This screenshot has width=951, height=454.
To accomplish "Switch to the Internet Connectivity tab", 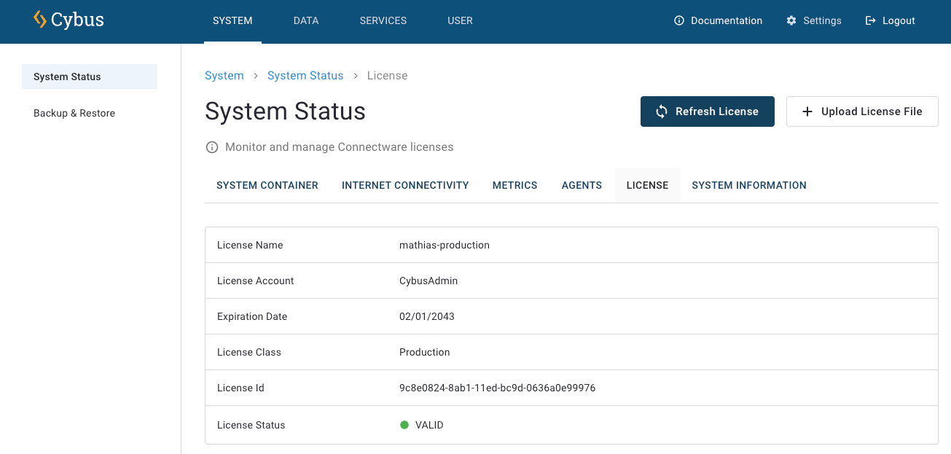I will (405, 185).
